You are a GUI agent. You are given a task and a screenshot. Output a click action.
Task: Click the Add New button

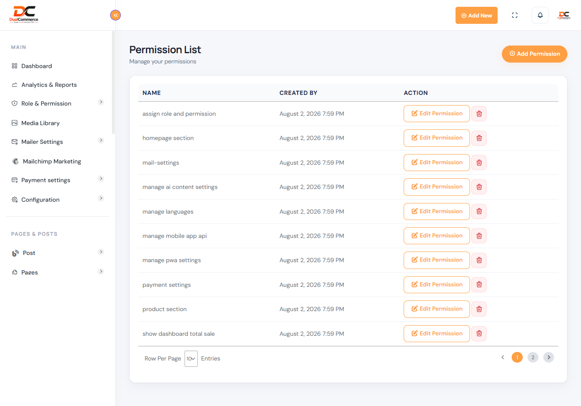pos(476,15)
